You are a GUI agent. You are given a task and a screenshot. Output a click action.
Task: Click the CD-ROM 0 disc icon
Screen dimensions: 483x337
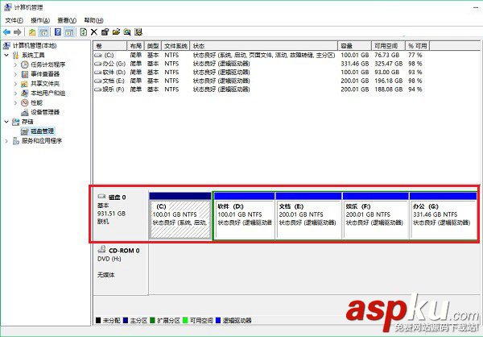(x=101, y=249)
